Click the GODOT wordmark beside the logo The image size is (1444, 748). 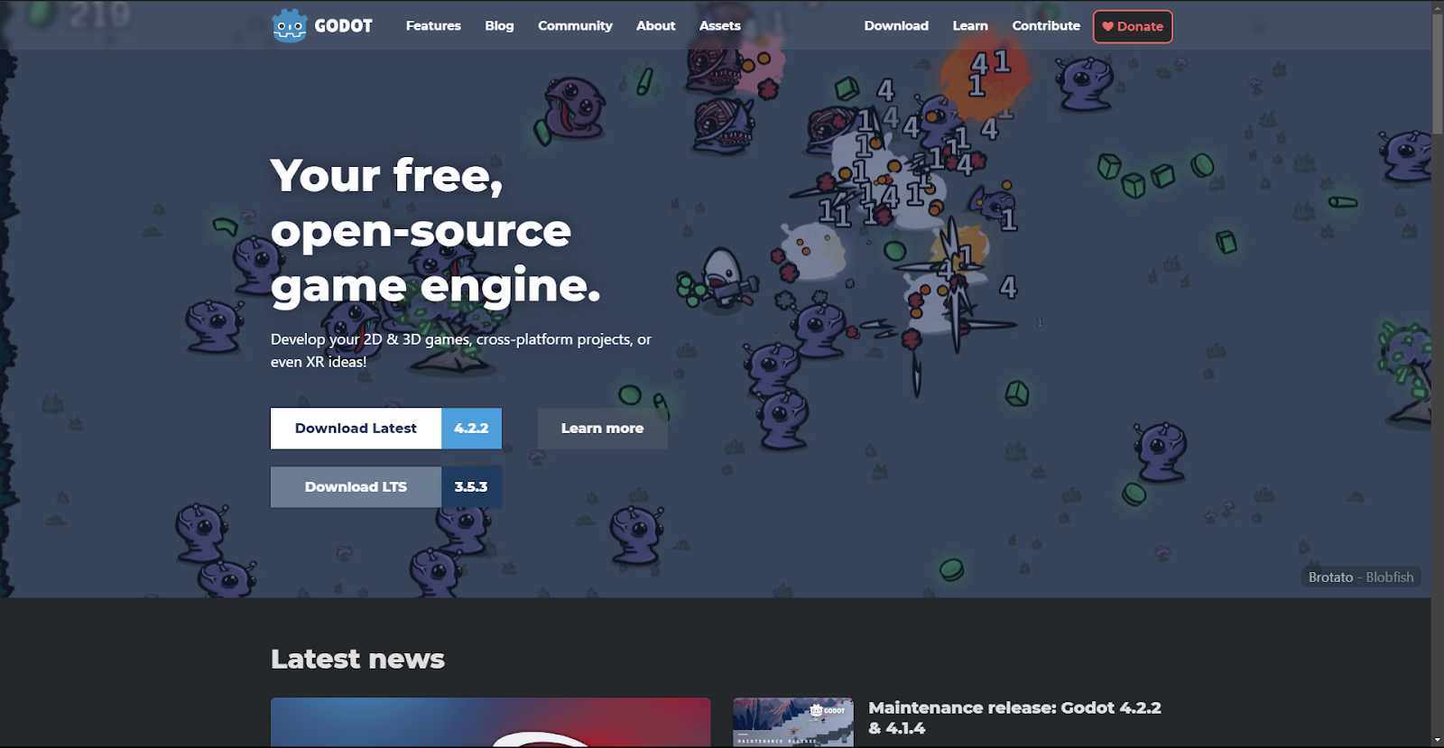(x=343, y=26)
